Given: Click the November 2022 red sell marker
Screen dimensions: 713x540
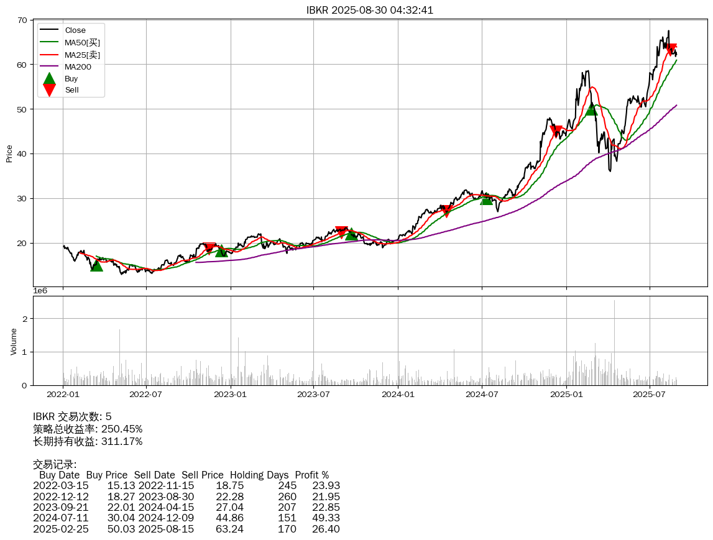Looking at the screenshot, I should pos(209,248).
